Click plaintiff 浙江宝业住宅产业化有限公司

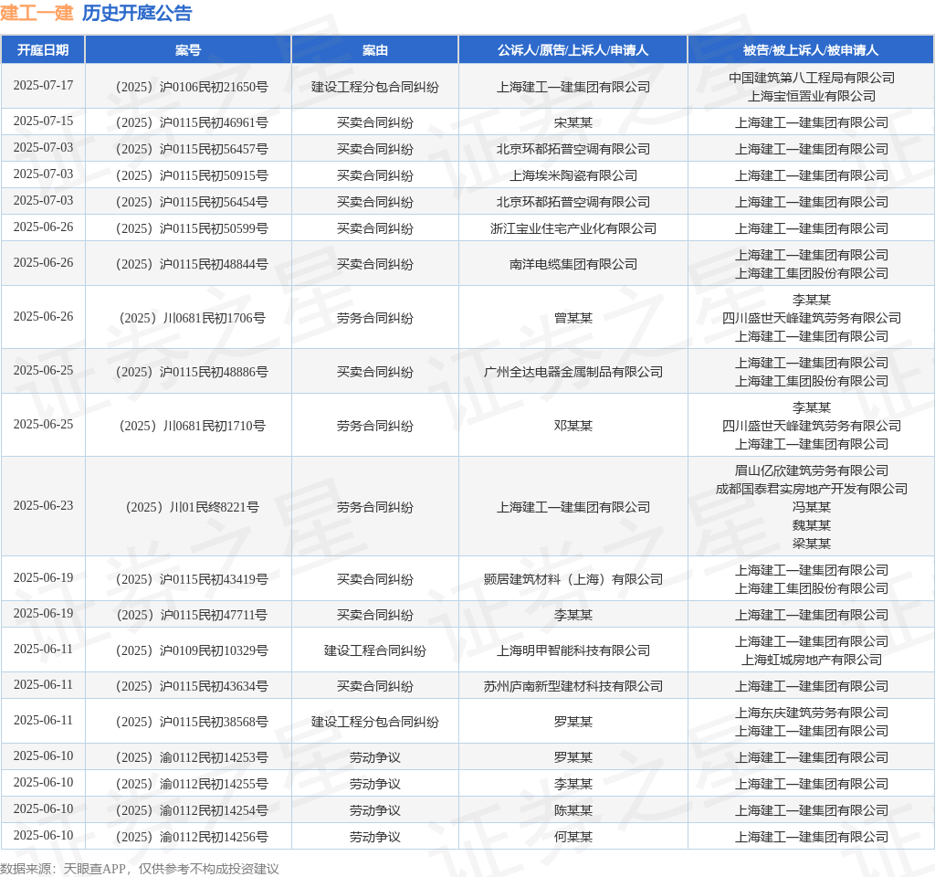(x=573, y=229)
